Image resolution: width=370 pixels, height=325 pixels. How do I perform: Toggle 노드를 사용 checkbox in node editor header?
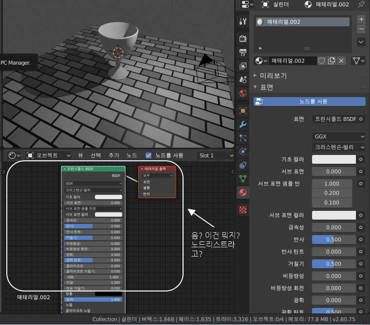click(148, 155)
